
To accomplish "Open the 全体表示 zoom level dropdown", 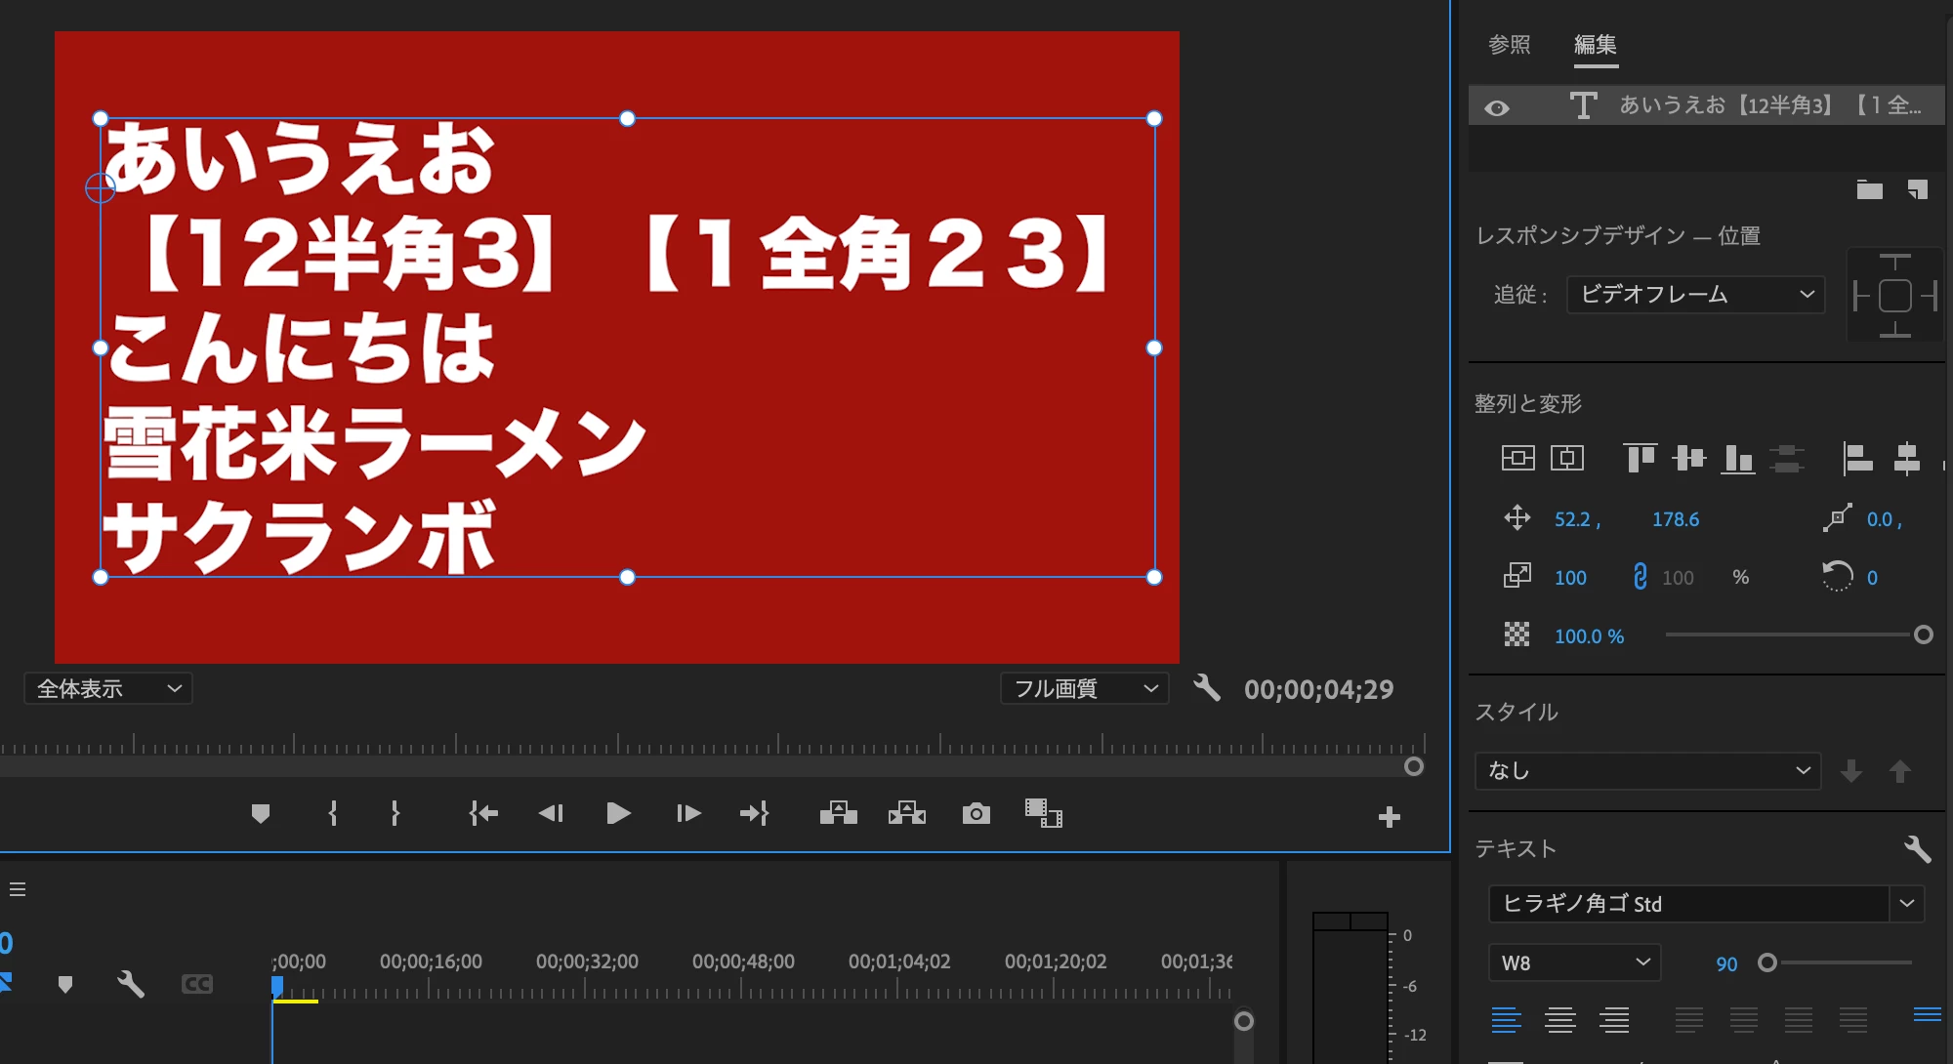I will [107, 688].
